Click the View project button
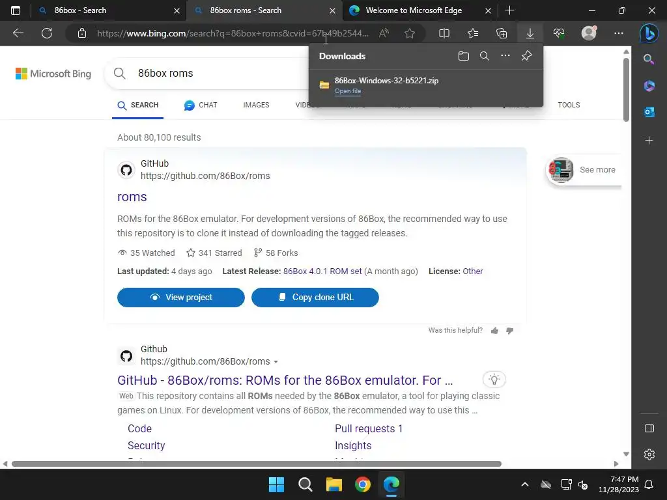 [x=181, y=297]
